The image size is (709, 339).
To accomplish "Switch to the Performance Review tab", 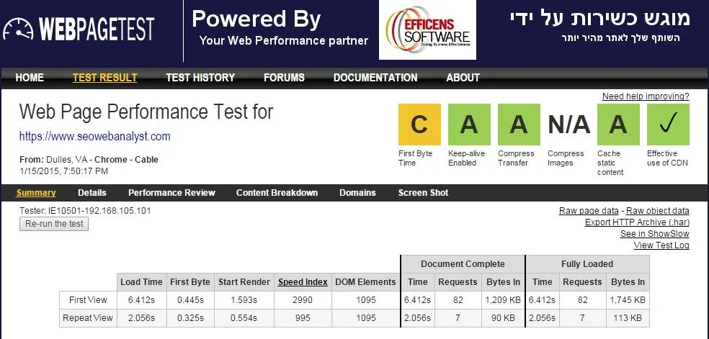I will pyautogui.click(x=171, y=193).
